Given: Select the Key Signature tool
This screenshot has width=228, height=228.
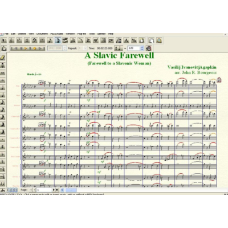Looking at the screenshot, I should [19, 40].
